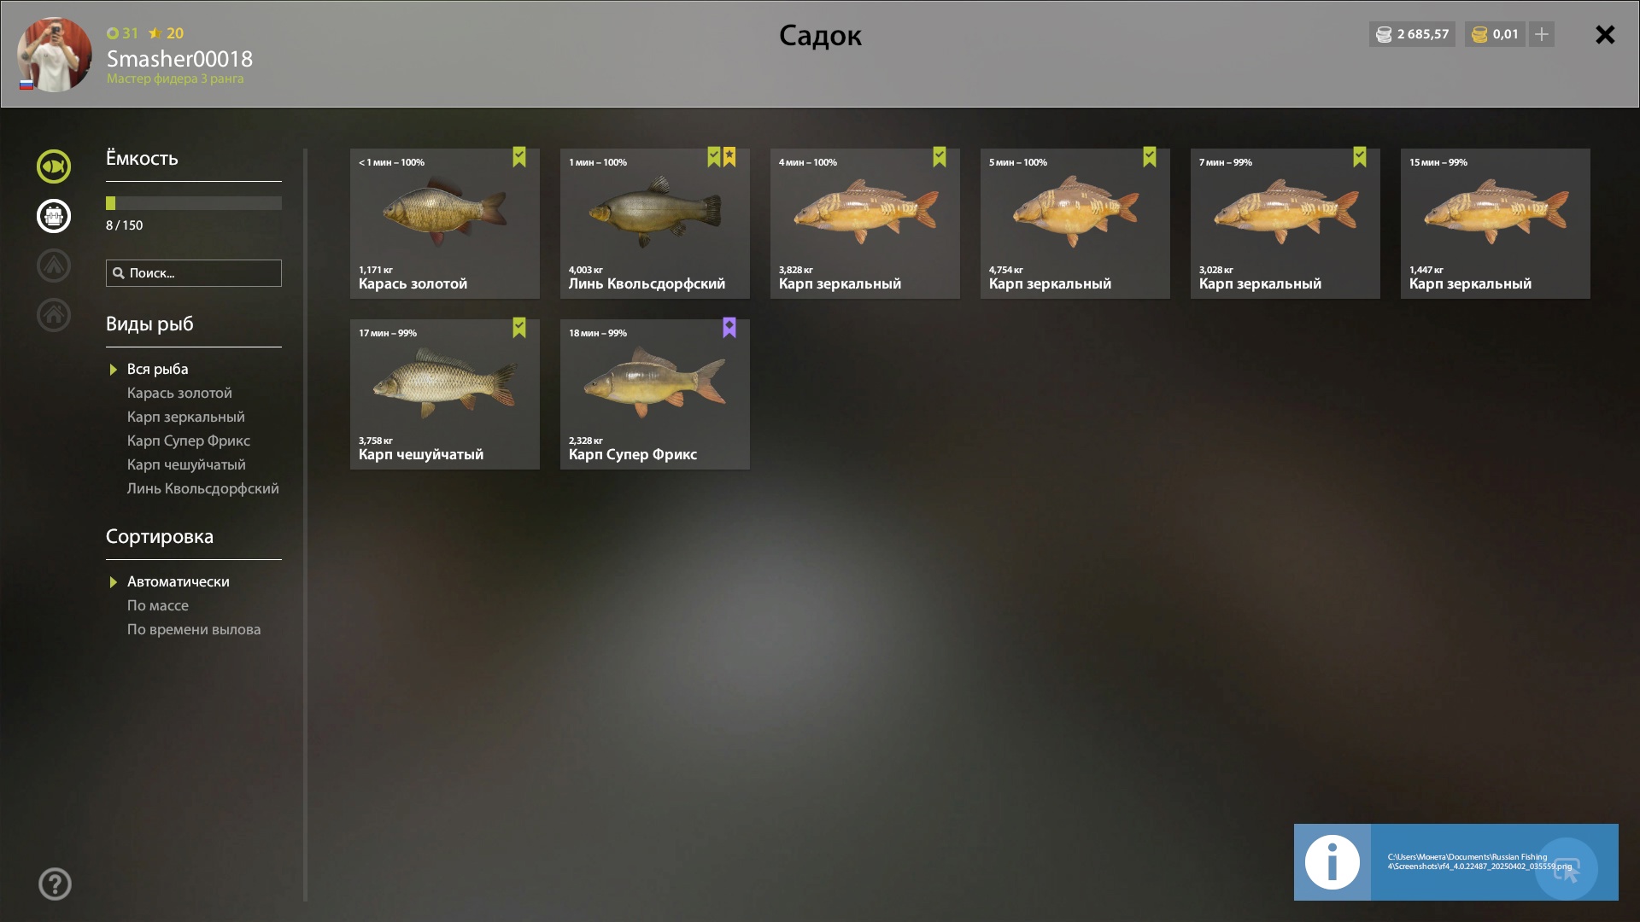Click the capacity progress bar
The height and width of the screenshot is (922, 1640).
194,203
